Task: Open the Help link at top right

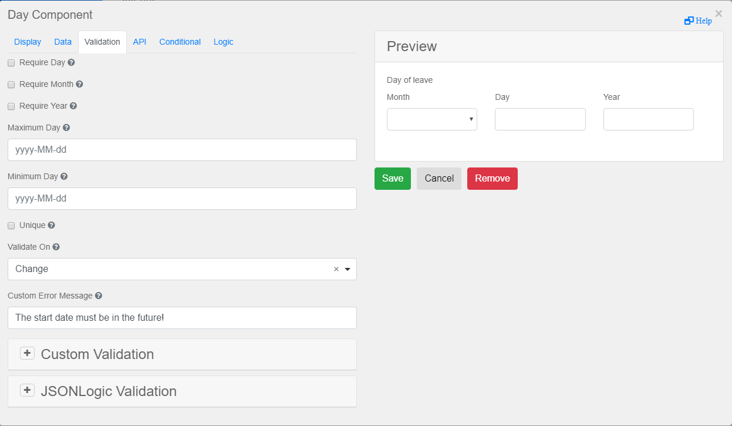Action: (698, 21)
